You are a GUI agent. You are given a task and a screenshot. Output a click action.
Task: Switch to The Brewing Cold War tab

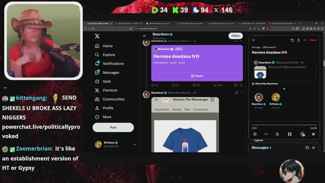pos(283,24)
